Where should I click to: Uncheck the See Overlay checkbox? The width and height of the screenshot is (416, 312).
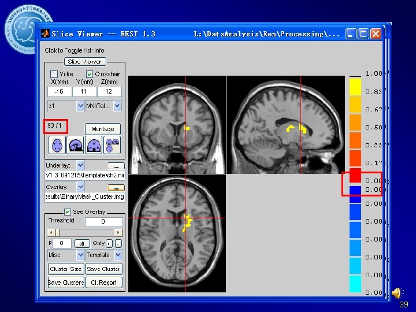coord(68,211)
